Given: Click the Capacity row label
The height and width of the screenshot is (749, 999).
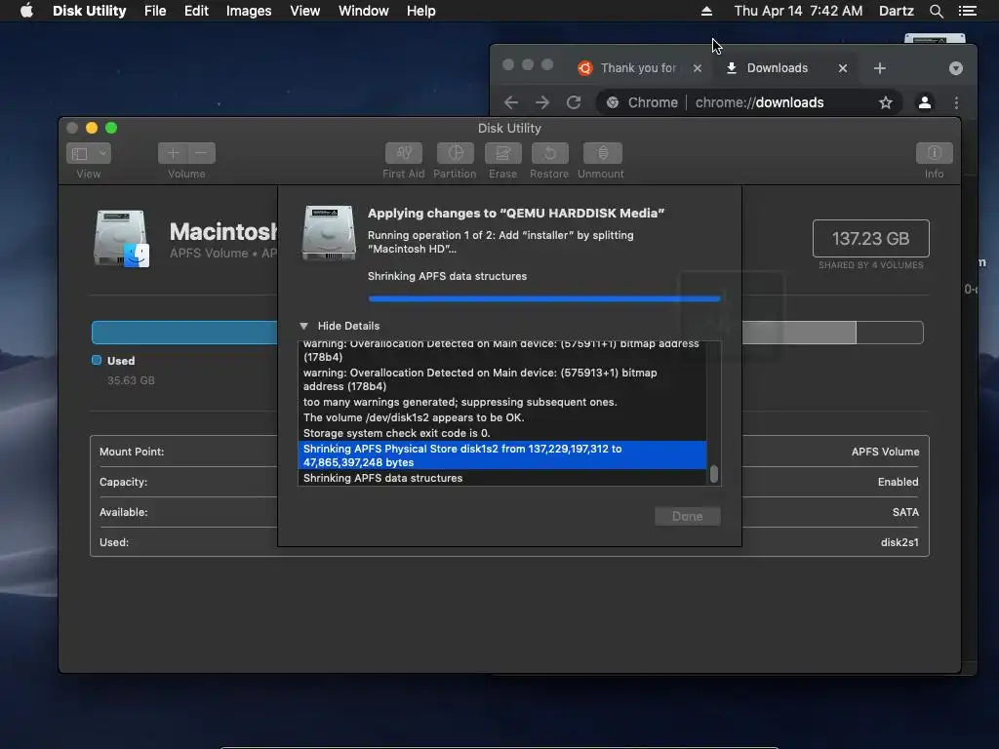Looking at the screenshot, I should (x=123, y=482).
